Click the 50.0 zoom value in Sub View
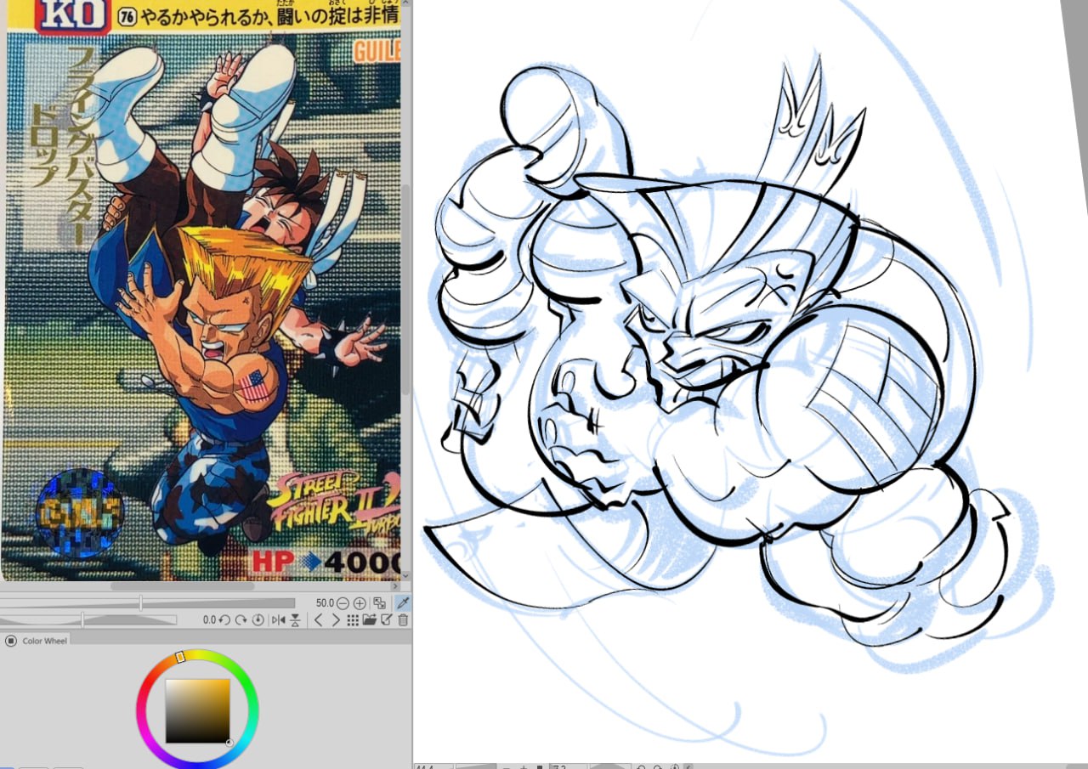The image size is (1088, 769). [325, 602]
